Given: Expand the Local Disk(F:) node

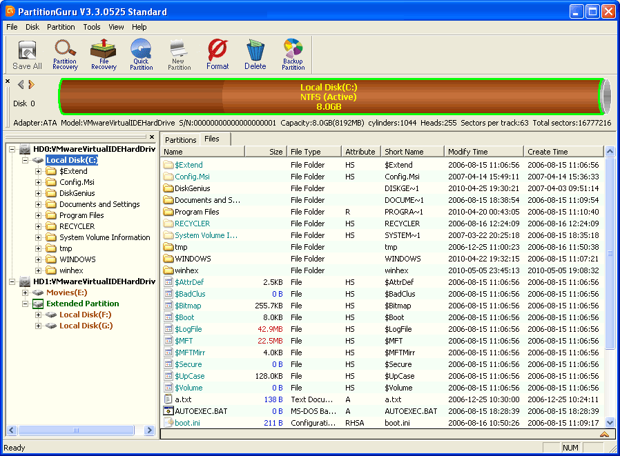Looking at the screenshot, I should 39,315.
